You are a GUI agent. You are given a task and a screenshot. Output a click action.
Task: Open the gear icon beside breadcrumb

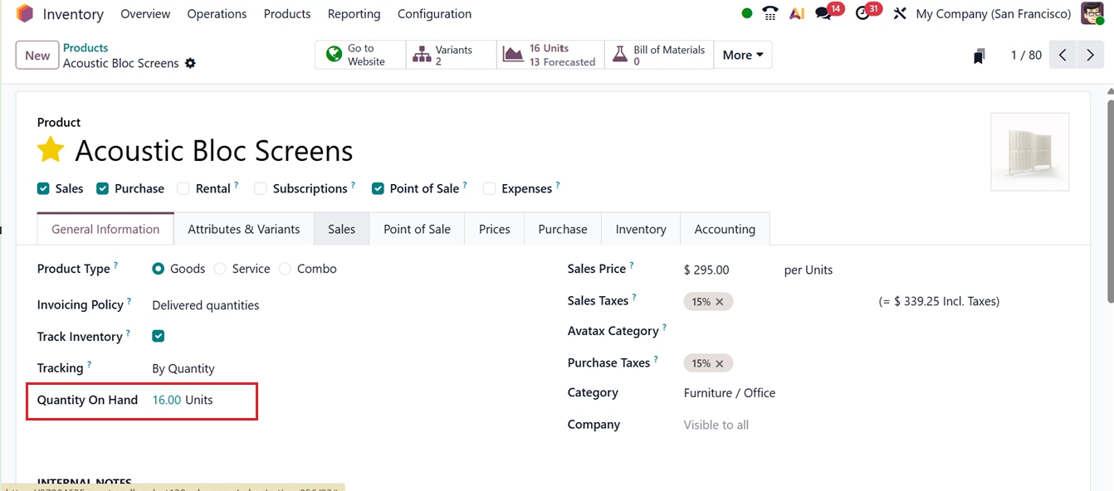(x=190, y=63)
